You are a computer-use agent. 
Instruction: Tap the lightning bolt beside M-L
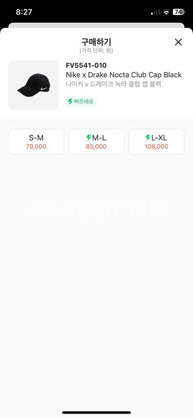point(88,138)
